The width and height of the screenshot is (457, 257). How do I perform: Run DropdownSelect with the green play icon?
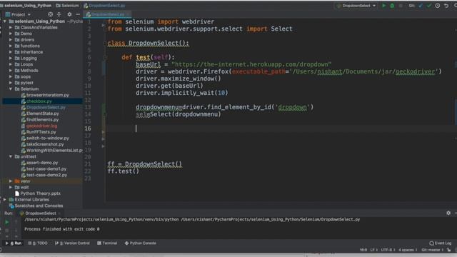pos(383,6)
